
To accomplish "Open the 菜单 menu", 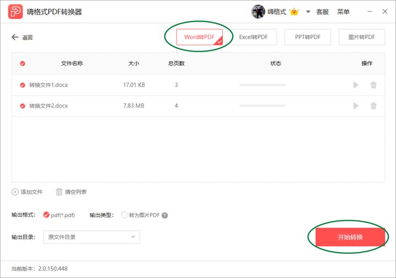I will 343,12.
